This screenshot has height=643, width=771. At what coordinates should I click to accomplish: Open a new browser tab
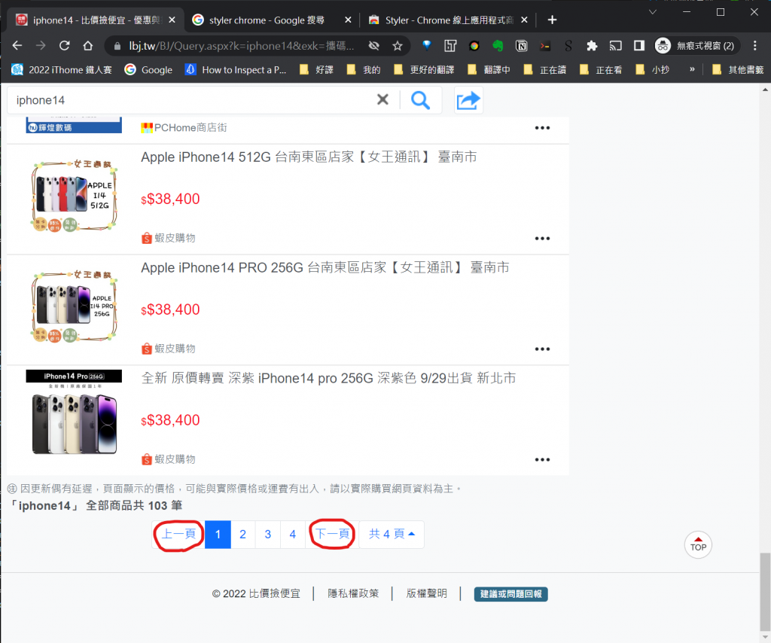pos(552,20)
